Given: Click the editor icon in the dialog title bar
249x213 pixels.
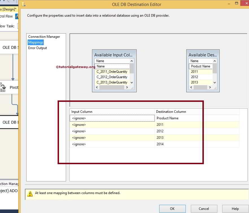Looking at the screenshot, I should (23, 4).
